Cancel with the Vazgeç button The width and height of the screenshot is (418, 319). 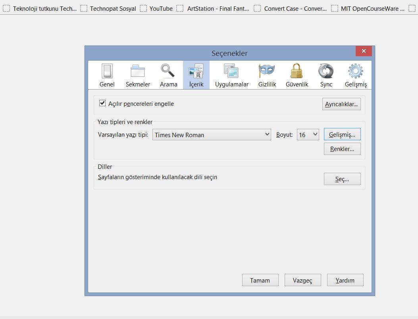click(x=302, y=280)
